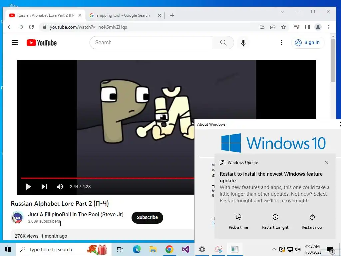Sign in to YouTube
This screenshot has width=341, height=256.
coord(307,42)
